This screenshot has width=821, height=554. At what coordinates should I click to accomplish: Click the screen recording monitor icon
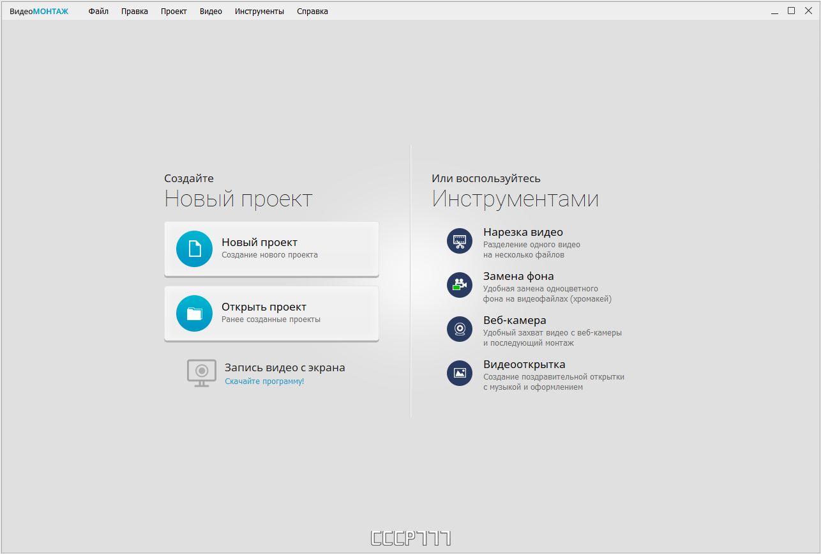pos(201,373)
